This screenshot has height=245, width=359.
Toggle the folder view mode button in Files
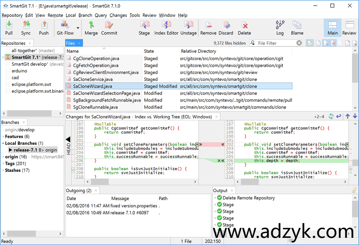pos(310,43)
